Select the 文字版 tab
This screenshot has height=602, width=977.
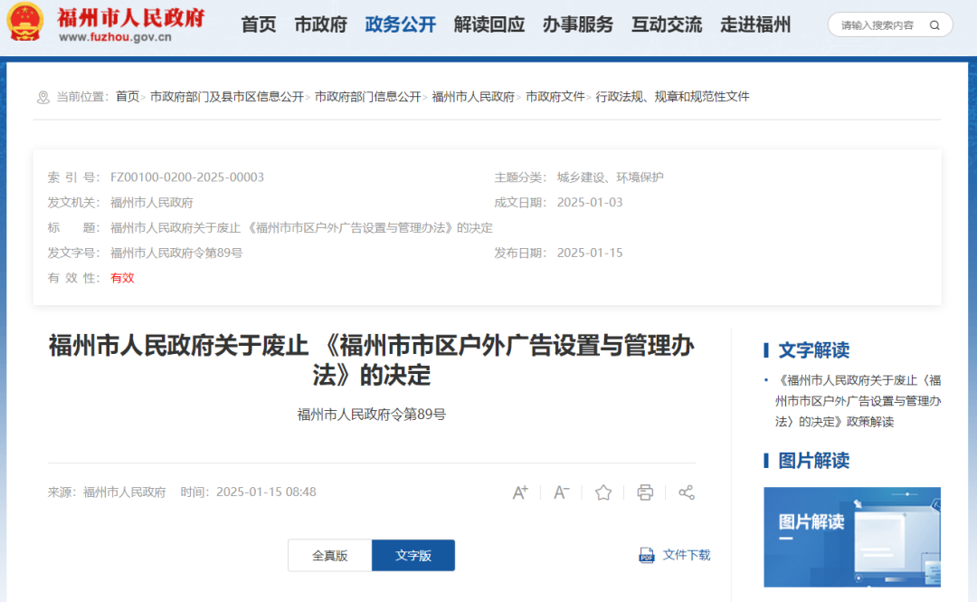coord(413,556)
